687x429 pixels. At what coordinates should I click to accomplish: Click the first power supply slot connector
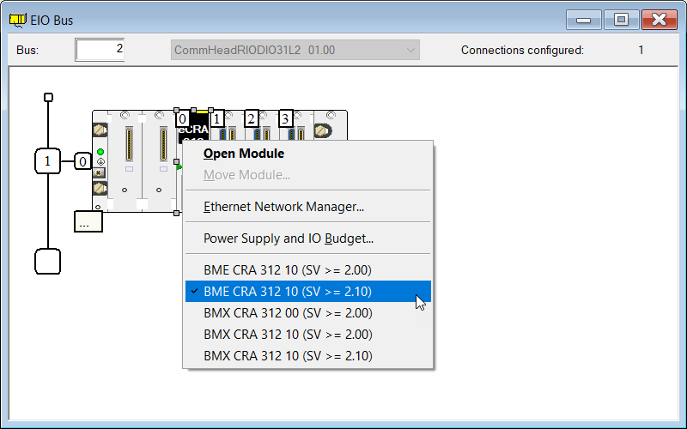129,144
